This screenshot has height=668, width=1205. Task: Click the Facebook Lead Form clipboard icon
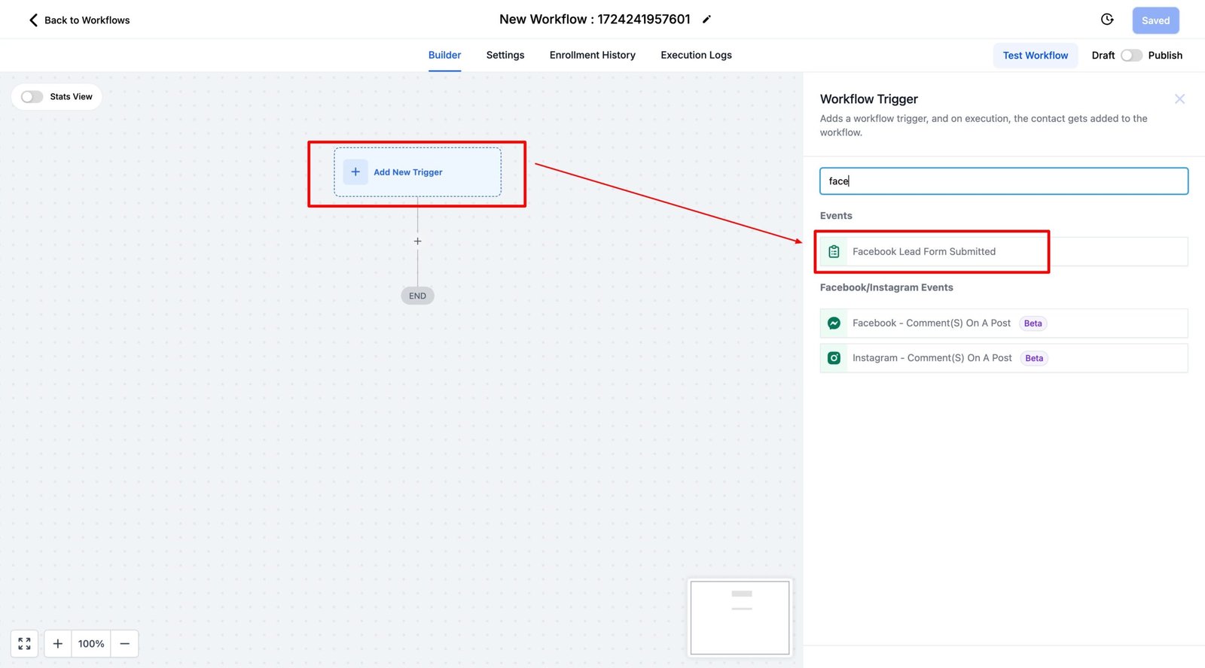834,252
